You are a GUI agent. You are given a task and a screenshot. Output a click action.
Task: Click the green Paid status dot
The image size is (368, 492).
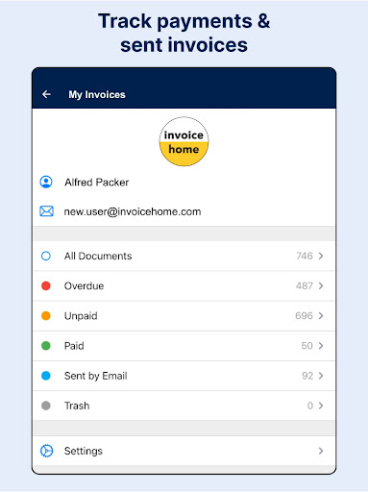(46, 346)
